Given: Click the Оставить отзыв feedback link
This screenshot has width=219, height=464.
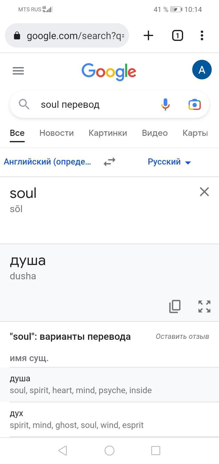Looking at the screenshot, I should pos(182,336).
